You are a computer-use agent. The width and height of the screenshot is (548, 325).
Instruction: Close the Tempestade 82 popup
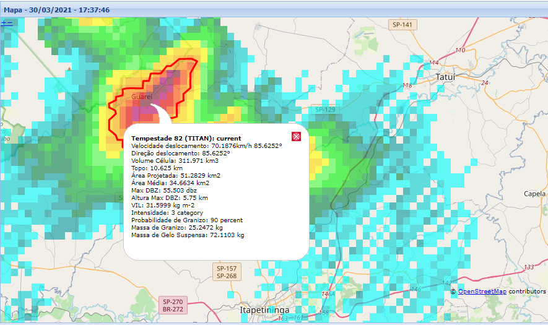[296, 137]
